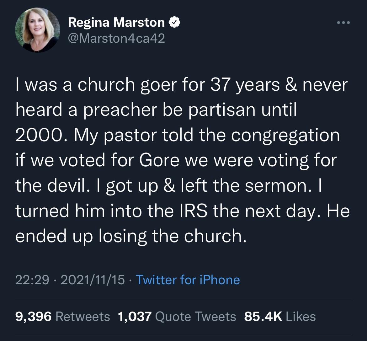Open the @Marston4ca42 handle
The width and height of the screenshot is (367, 341).
pos(116,38)
